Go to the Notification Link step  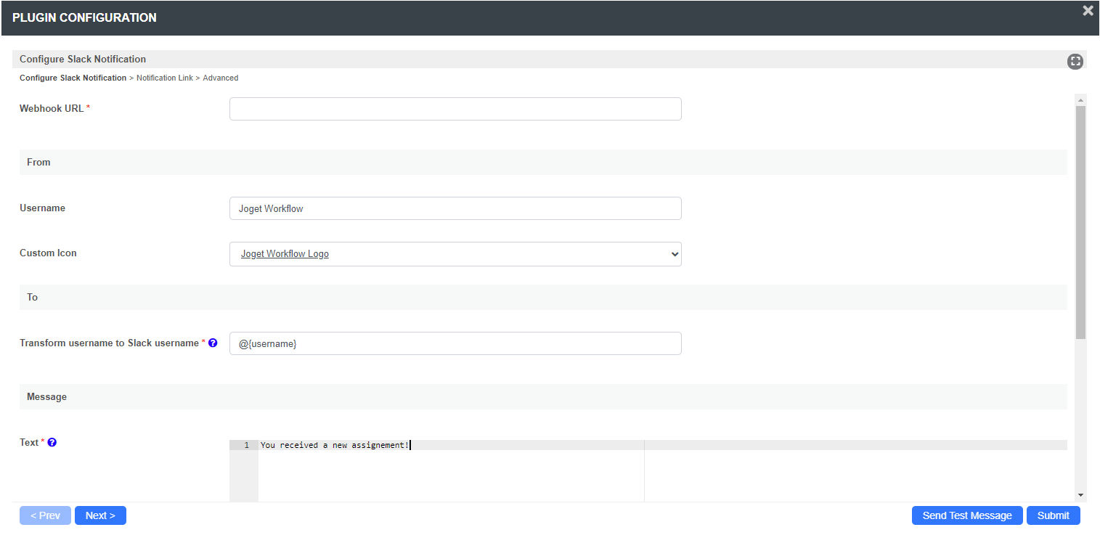pos(165,78)
